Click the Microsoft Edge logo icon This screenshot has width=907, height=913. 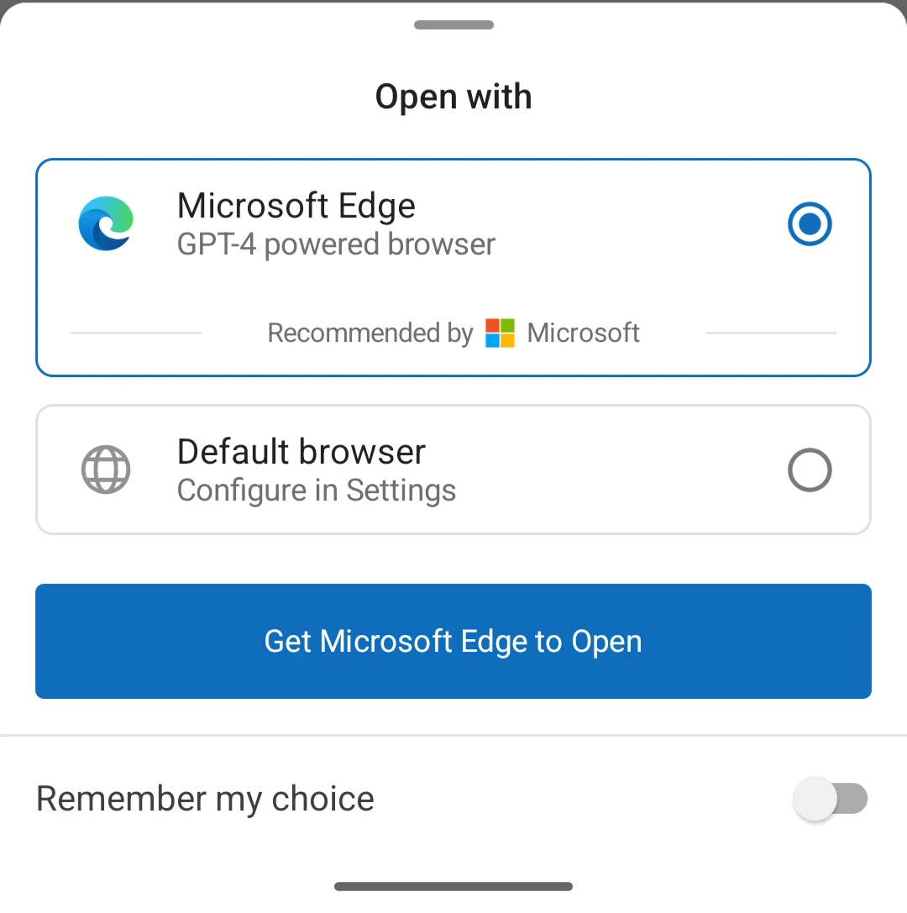[106, 223]
